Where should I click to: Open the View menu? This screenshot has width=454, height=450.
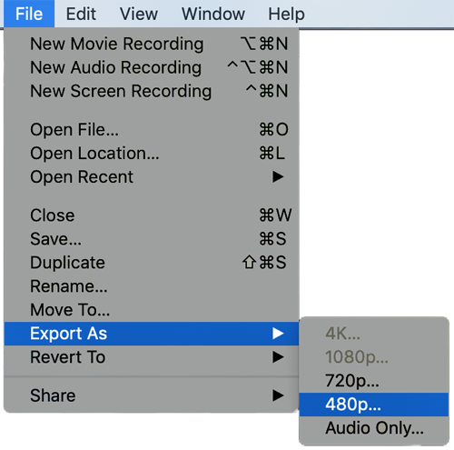click(139, 14)
